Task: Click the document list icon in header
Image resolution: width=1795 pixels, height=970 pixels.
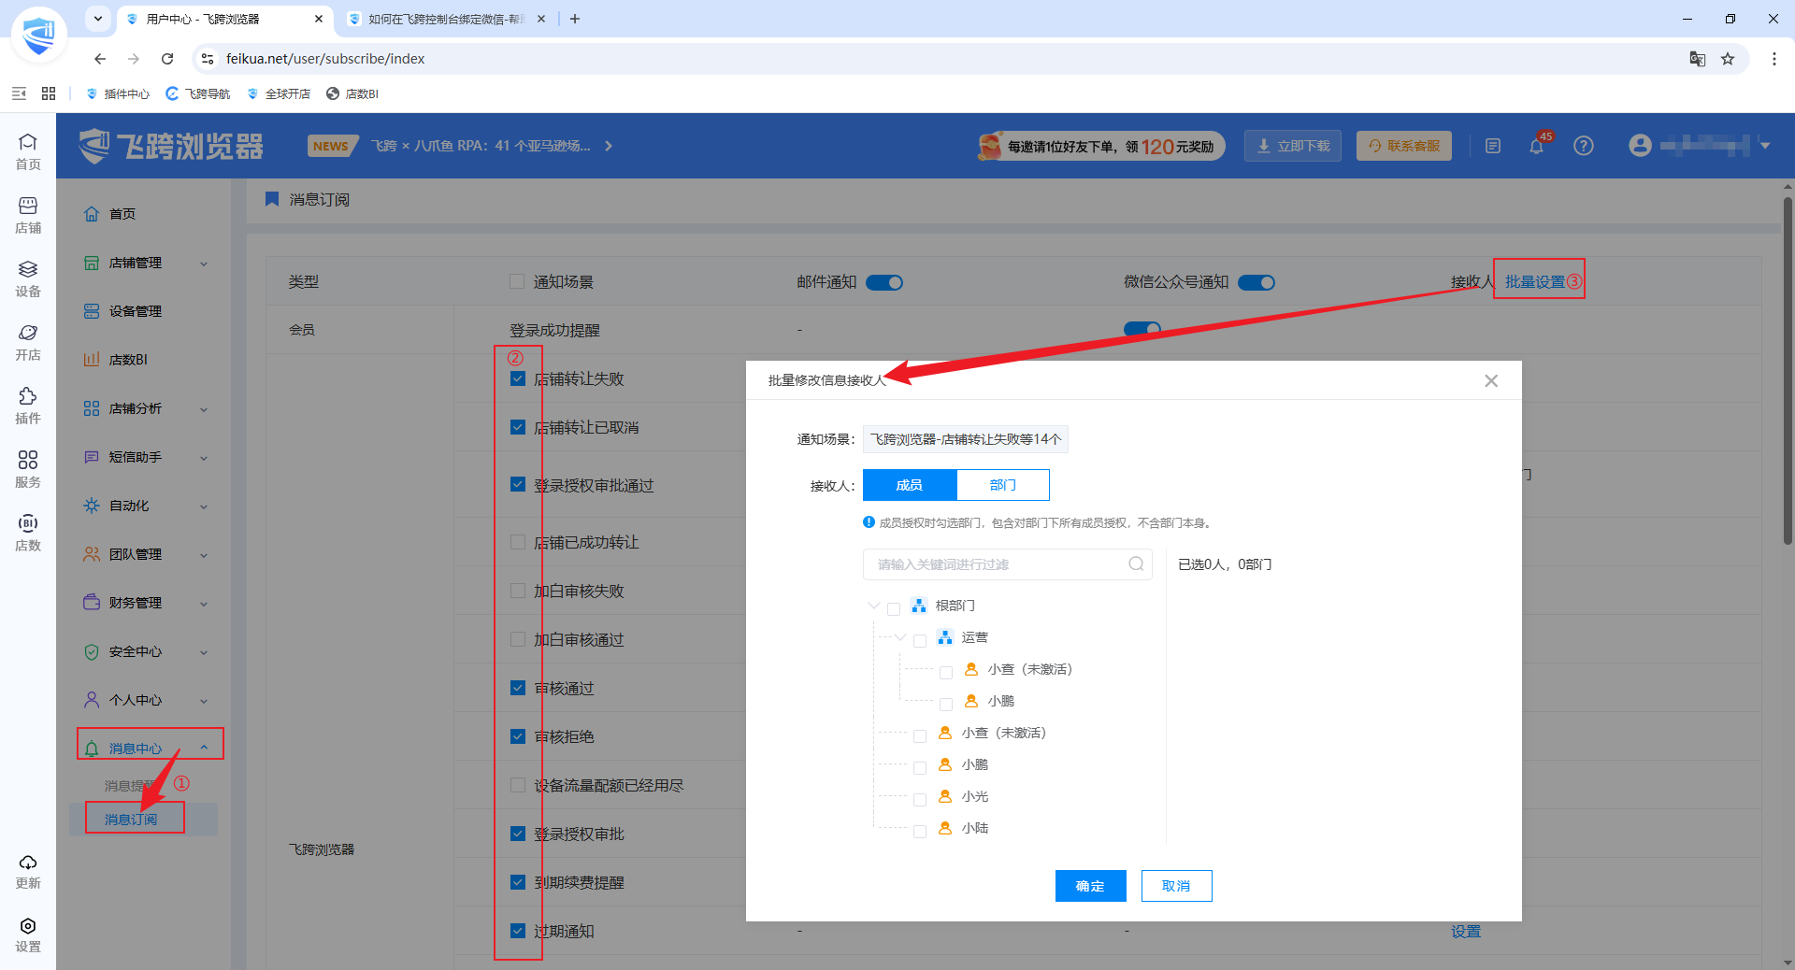Action: coord(1493,146)
